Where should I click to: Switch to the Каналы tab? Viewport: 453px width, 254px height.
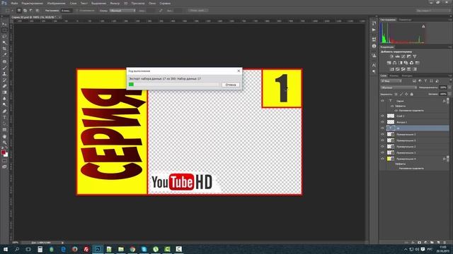point(394,75)
